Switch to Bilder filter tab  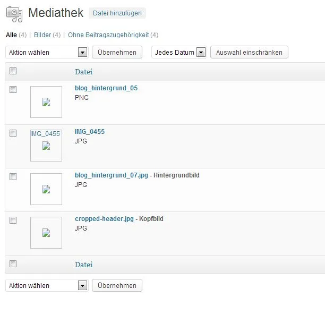(42, 35)
